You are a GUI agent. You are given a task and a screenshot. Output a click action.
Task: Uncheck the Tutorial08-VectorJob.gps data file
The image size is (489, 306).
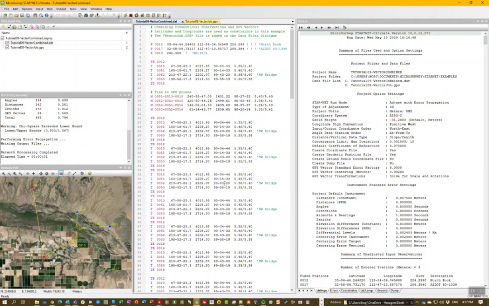(7, 47)
